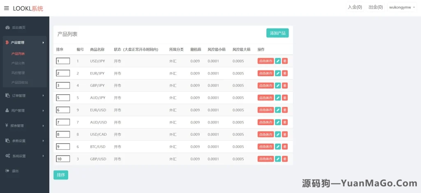Collapse the 产品管理 menu arrow
The image size is (421, 193).
(x=43, y=42)
